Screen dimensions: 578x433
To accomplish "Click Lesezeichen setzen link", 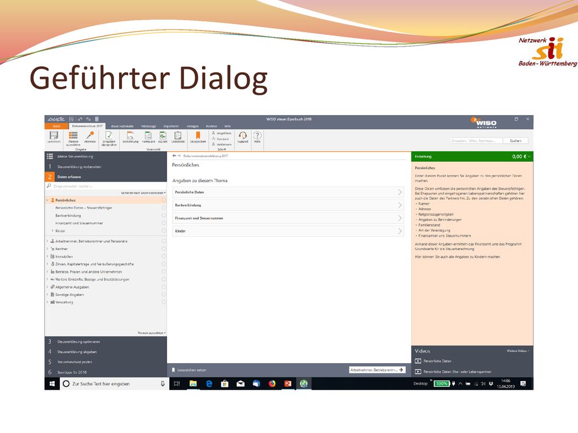I will click(190, 370).
